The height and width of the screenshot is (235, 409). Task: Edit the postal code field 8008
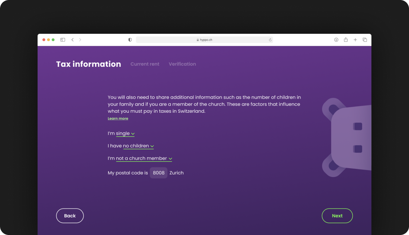tap(158, 173)
